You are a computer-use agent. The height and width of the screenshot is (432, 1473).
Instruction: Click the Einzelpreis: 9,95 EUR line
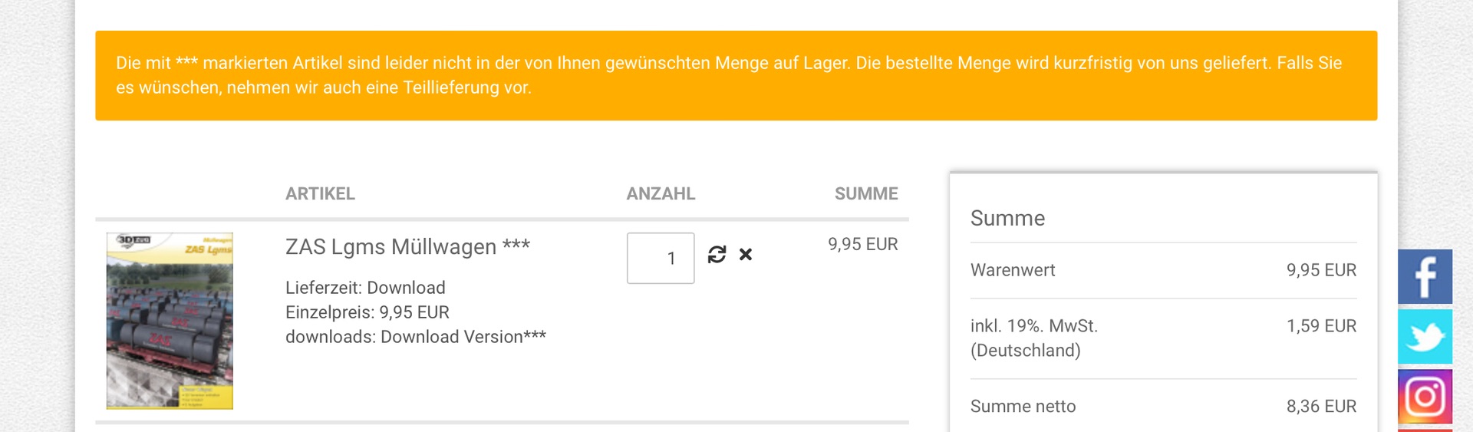367,312
